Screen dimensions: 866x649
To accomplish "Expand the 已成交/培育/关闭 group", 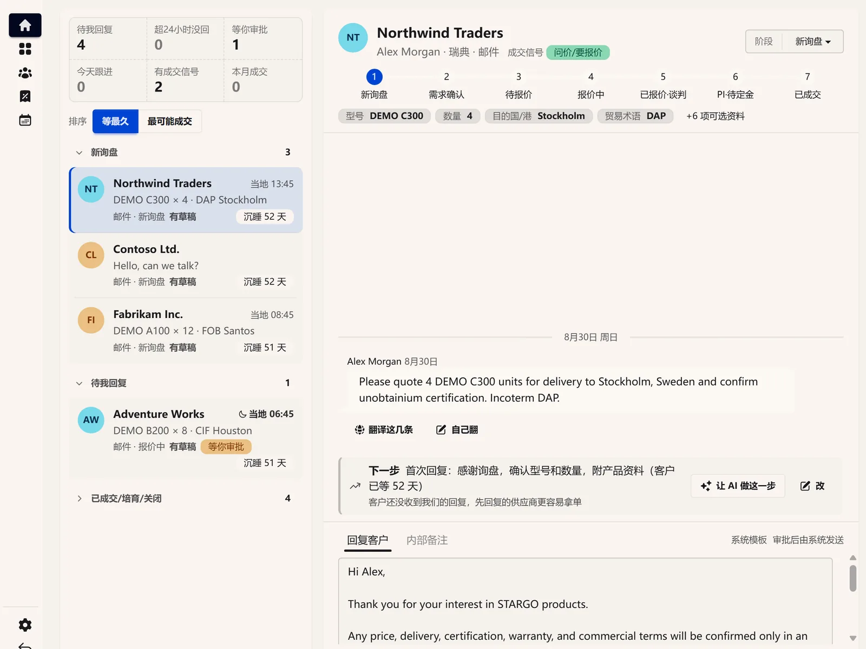I will (186, 499).
